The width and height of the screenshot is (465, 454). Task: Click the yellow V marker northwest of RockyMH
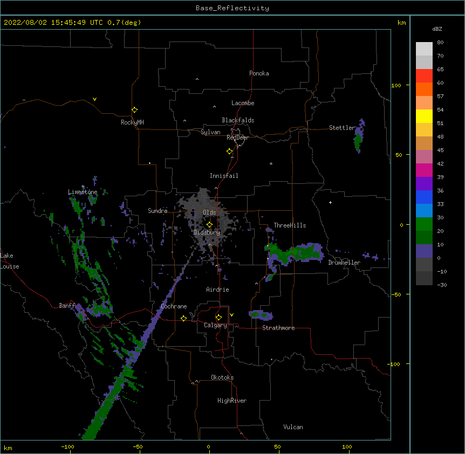click(x=94, y=99)
